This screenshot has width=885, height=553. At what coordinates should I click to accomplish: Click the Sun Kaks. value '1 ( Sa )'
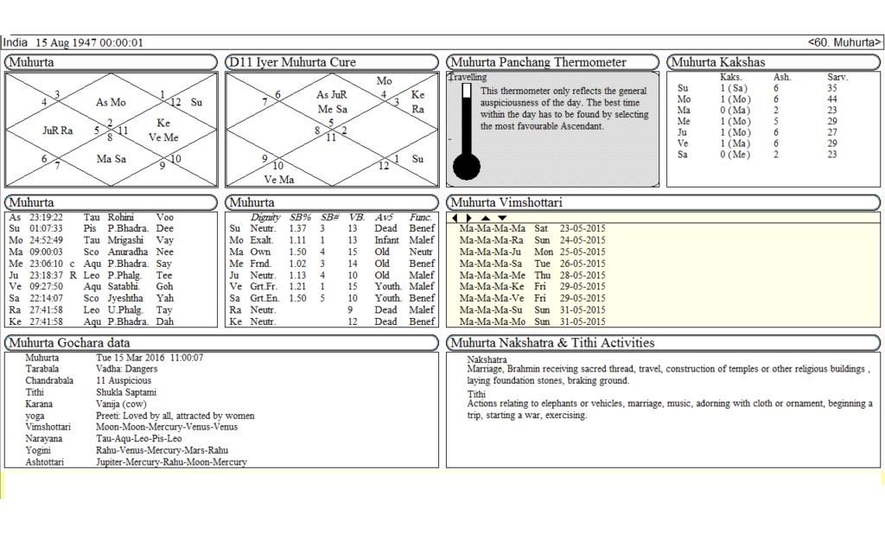pos(734,88)
